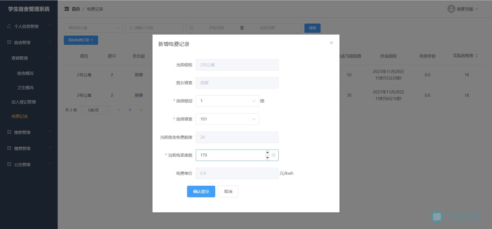Click the 结束日期 end date field
This screenshot has width=492, height=229.
(267, 28)
